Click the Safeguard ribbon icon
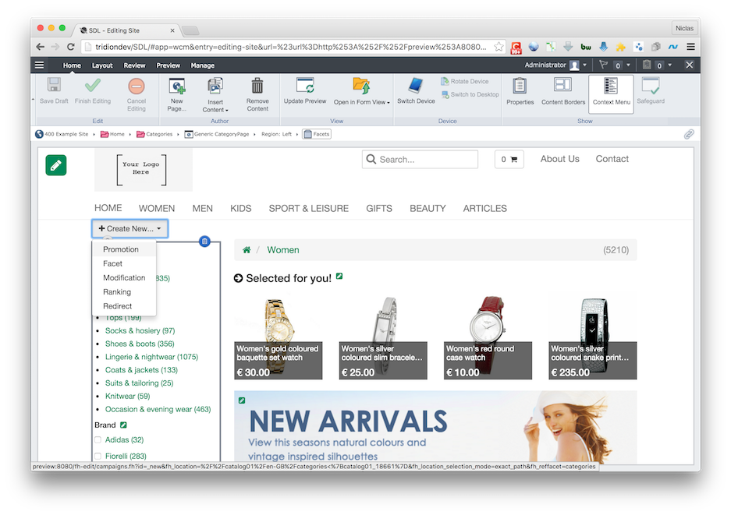The width and height of the screenshot is (731, 515). [651, 86]
